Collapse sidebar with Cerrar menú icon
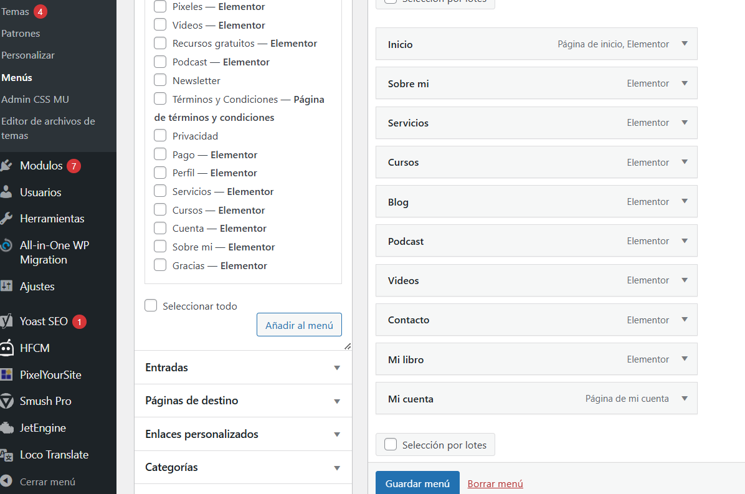Screen dimensions: 745x494 tap(6, 481)
